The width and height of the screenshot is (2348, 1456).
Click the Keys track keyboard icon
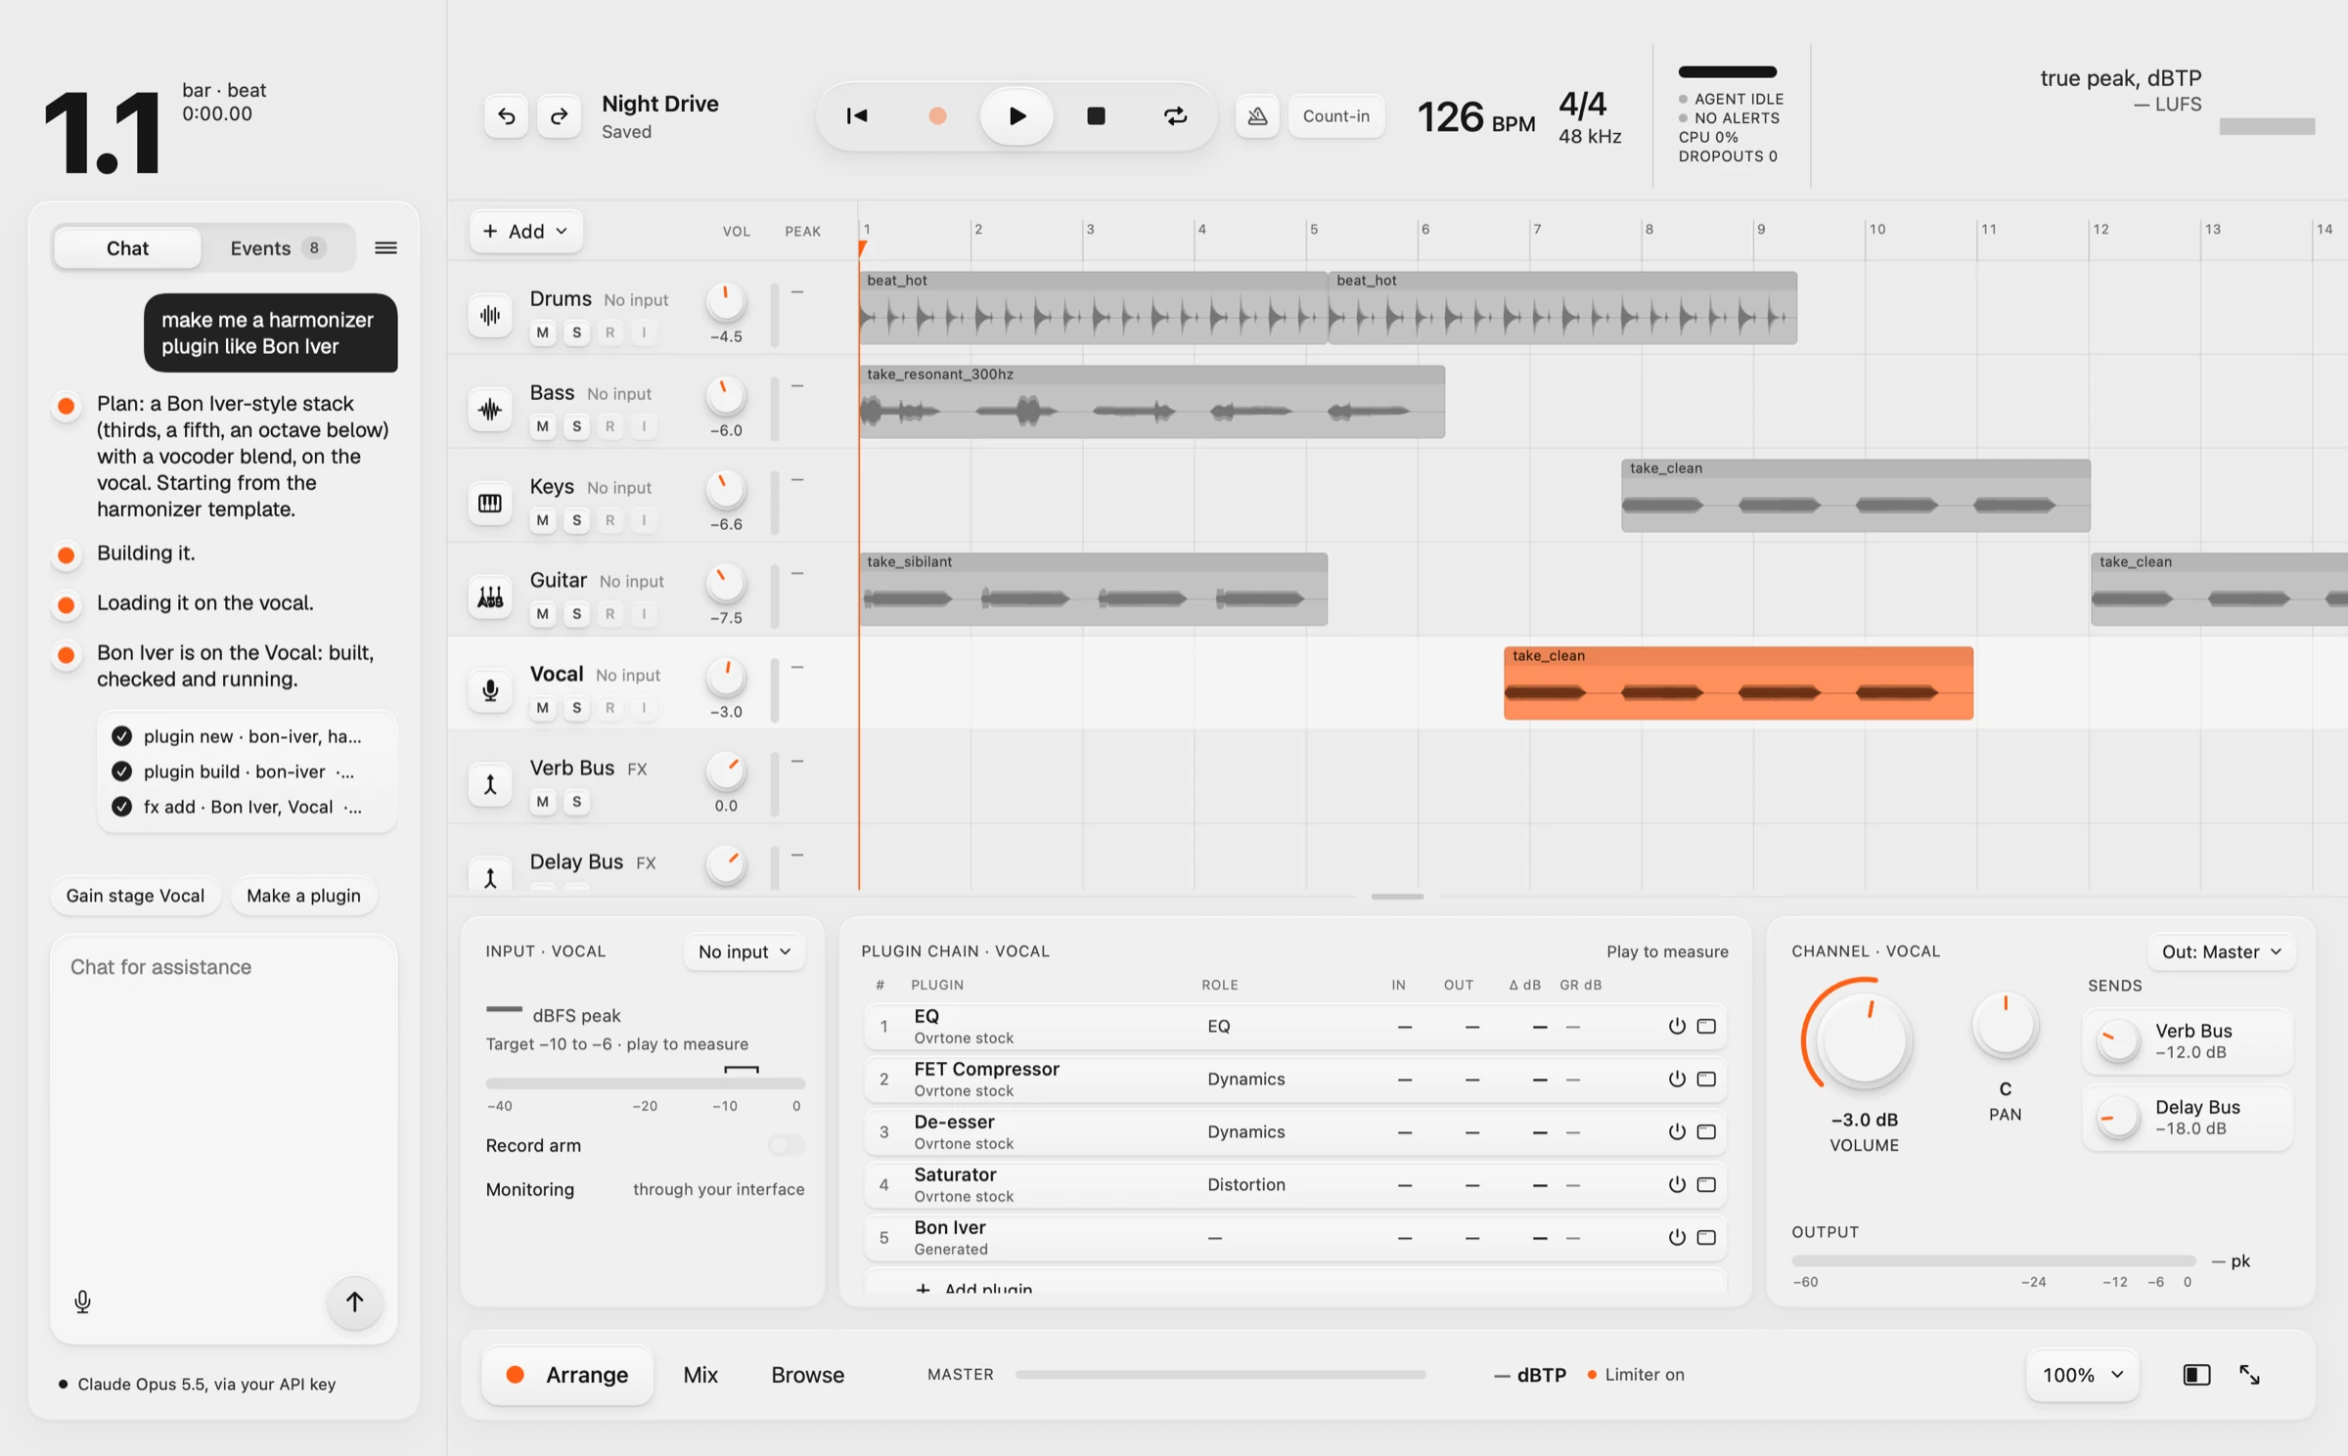tap(490, 503)
